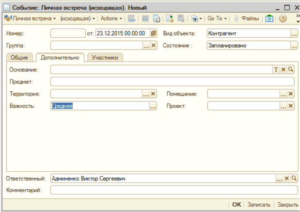Clear the Территория field with X

154,94
